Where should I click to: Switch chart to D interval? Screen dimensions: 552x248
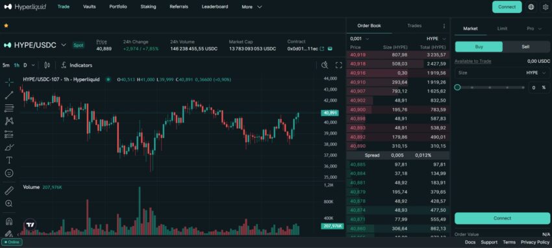click(25, 65)
